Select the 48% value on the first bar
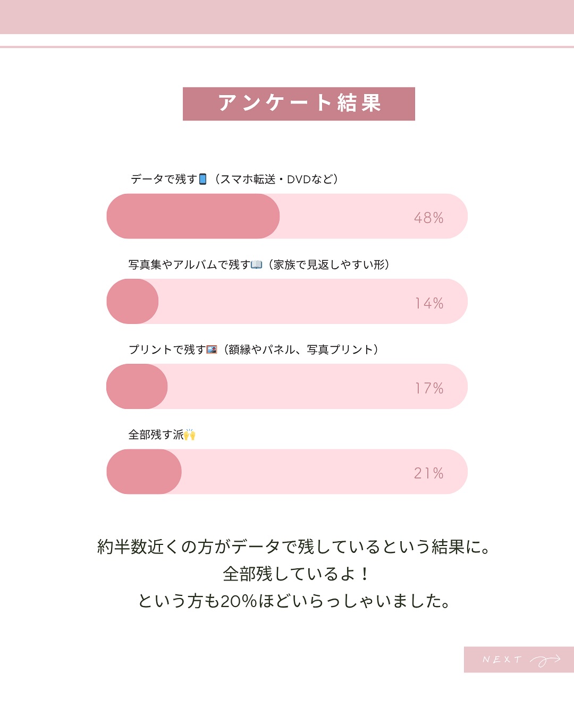Image resolution: width=574 pixels, height=717 pixels. click(x=428, y=218)
